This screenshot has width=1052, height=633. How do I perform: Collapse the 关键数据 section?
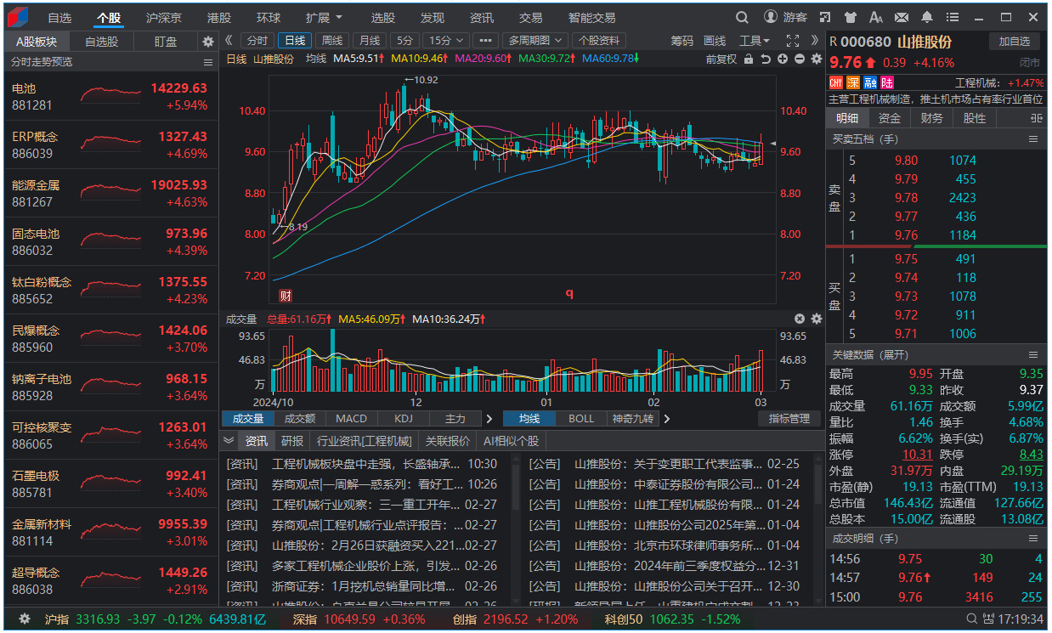pos(1033,354)
